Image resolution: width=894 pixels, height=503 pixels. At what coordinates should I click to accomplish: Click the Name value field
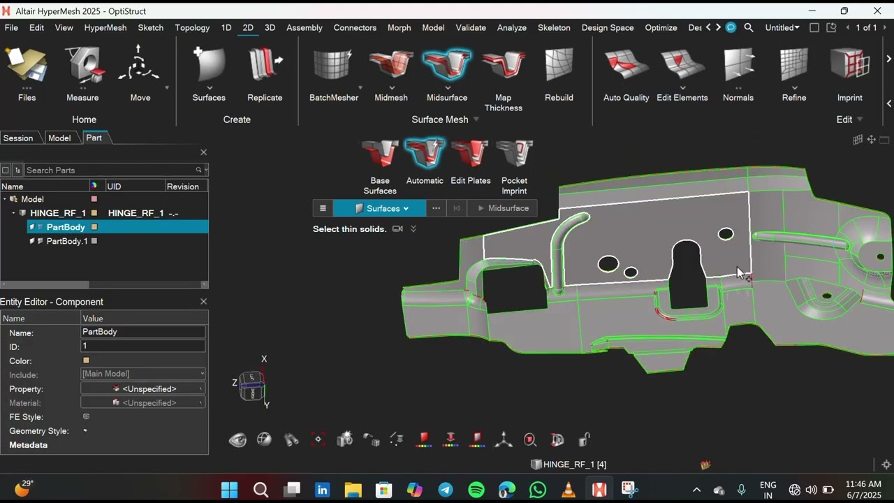point(143,332)
